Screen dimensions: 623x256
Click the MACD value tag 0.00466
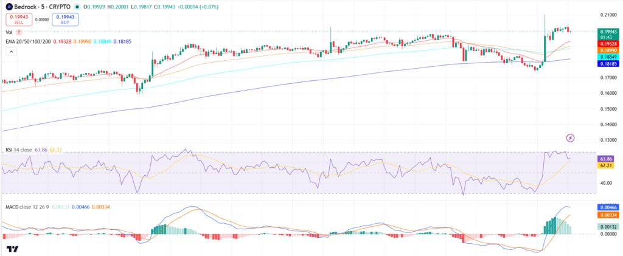[608, 207]
